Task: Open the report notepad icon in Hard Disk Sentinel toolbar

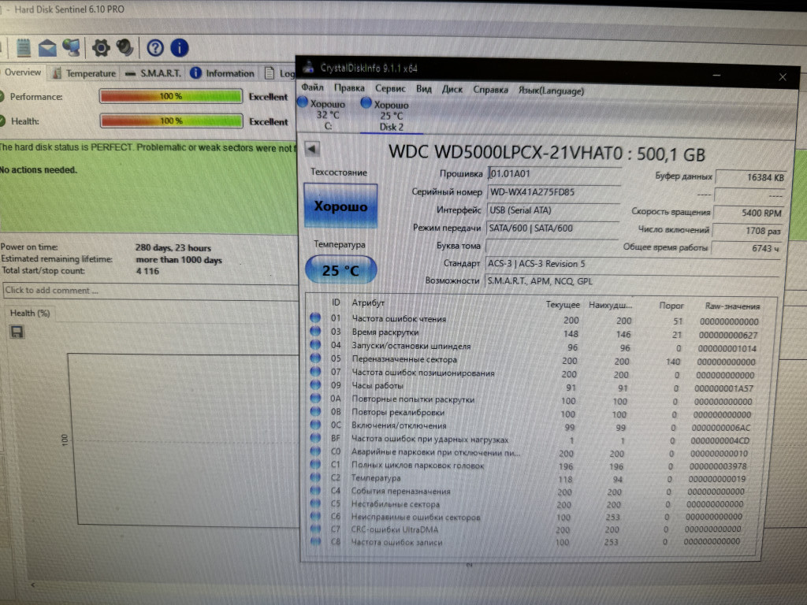Action: [23, 48]
